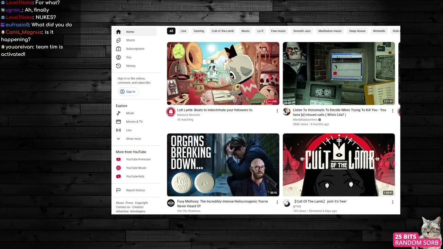Play the Lofi Lamb live stream thumbnail

pos(223,73)
